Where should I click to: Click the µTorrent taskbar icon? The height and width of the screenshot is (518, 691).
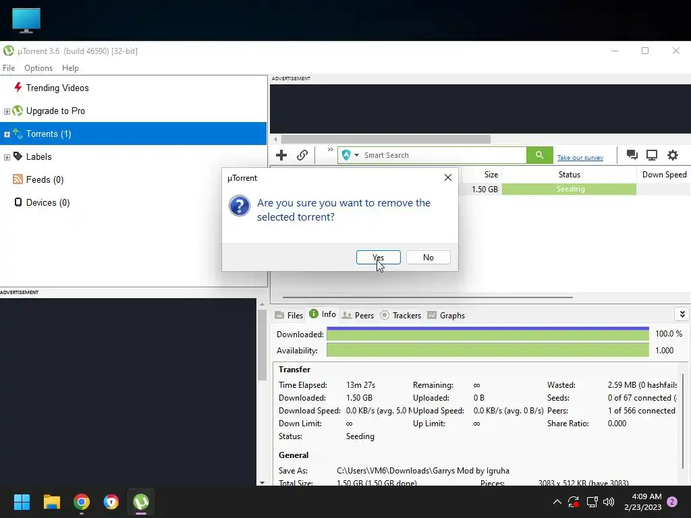tap(141, 502)
